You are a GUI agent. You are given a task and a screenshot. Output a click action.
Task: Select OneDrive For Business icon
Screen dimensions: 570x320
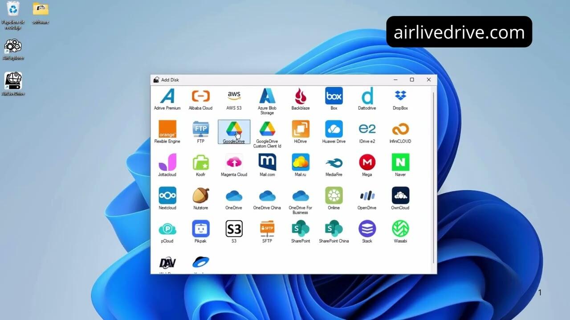pyautogui.click(x=300, y=196)
